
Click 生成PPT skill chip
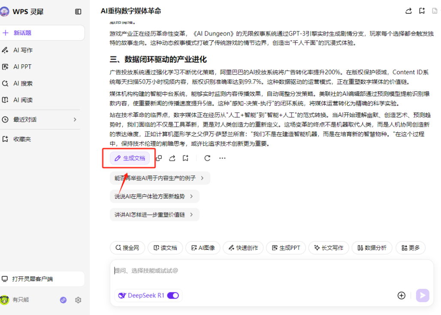(286, 248)
